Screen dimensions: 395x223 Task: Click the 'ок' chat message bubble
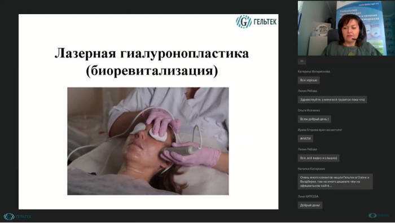click(x=302, y=61)
